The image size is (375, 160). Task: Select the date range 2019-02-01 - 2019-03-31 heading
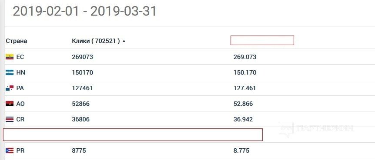tap(84, 11)
